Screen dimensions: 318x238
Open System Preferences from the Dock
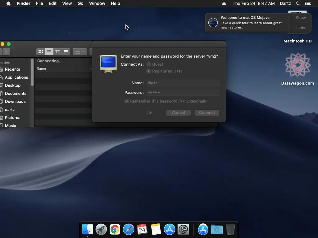point(183,229)
